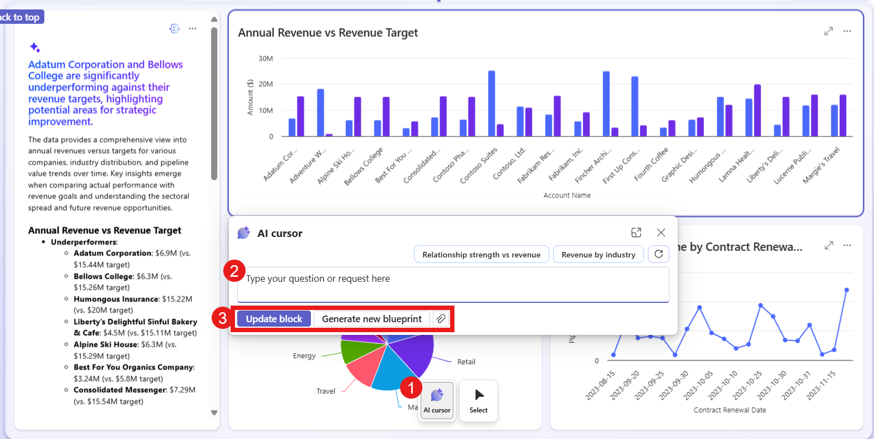This screenshot has height=439, width=874.
Task: Click the Fourth Coffee axis label
Action: [651, 164]
